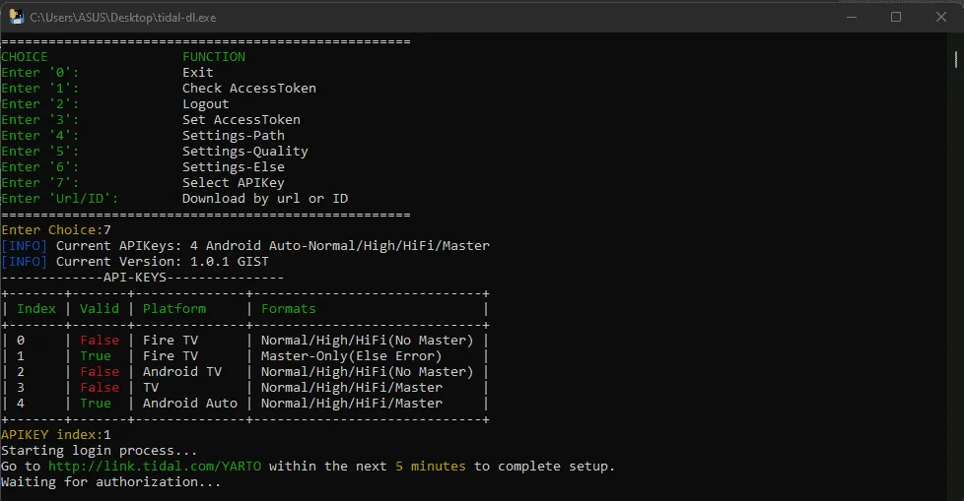Click the 'Exit' menu line
Viewport: 964px width, 501px height.
pyautogui.click(x=198, y=73)
